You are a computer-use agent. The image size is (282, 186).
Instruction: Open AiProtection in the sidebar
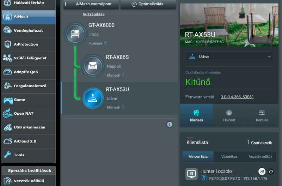[x=29, y=44]
